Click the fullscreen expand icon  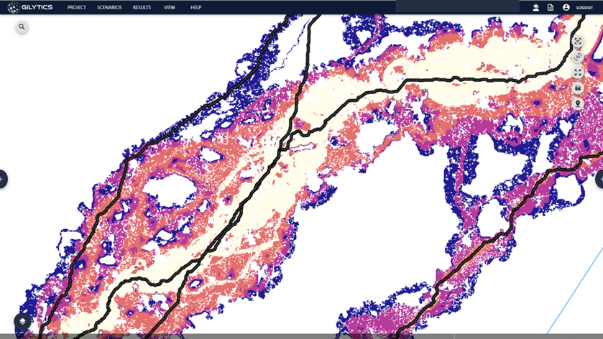pyautogui.click(x=578, y=73)
